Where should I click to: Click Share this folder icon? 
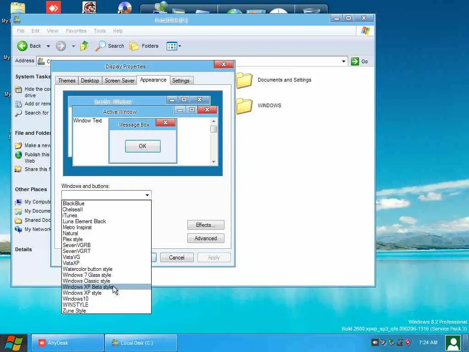[x=18, y=169]
